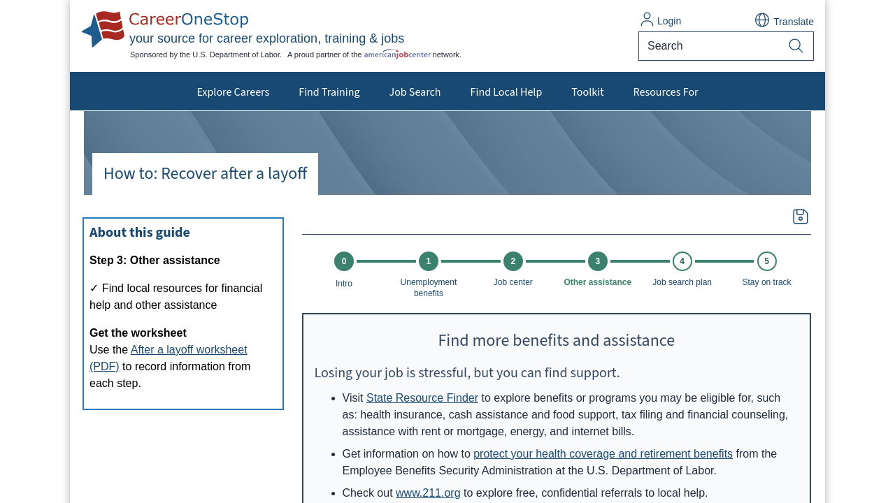The width and height of the screenshot is (895, 503).
Task: Go to step 2 Job center circle
Action: tap(513, 261)
